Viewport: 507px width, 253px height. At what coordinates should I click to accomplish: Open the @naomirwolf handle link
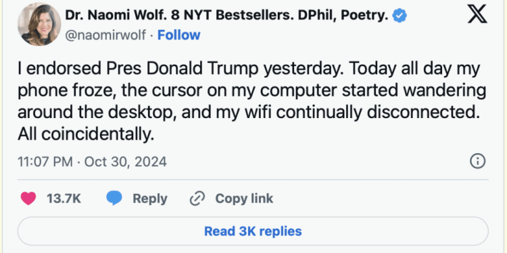click(105, 35)
